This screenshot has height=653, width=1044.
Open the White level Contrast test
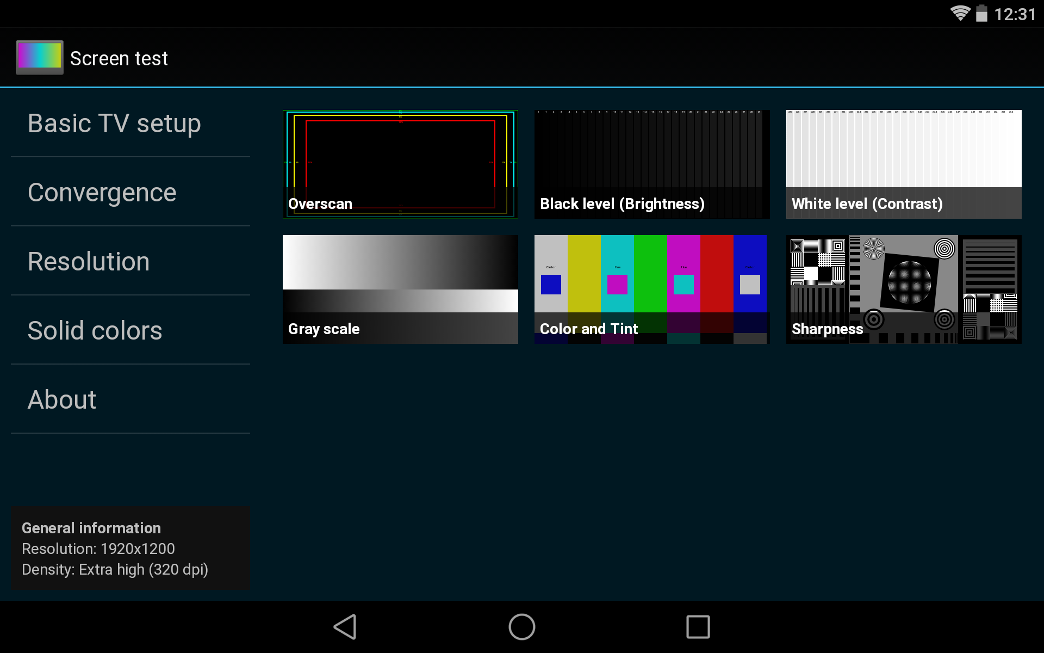[903, 164]
